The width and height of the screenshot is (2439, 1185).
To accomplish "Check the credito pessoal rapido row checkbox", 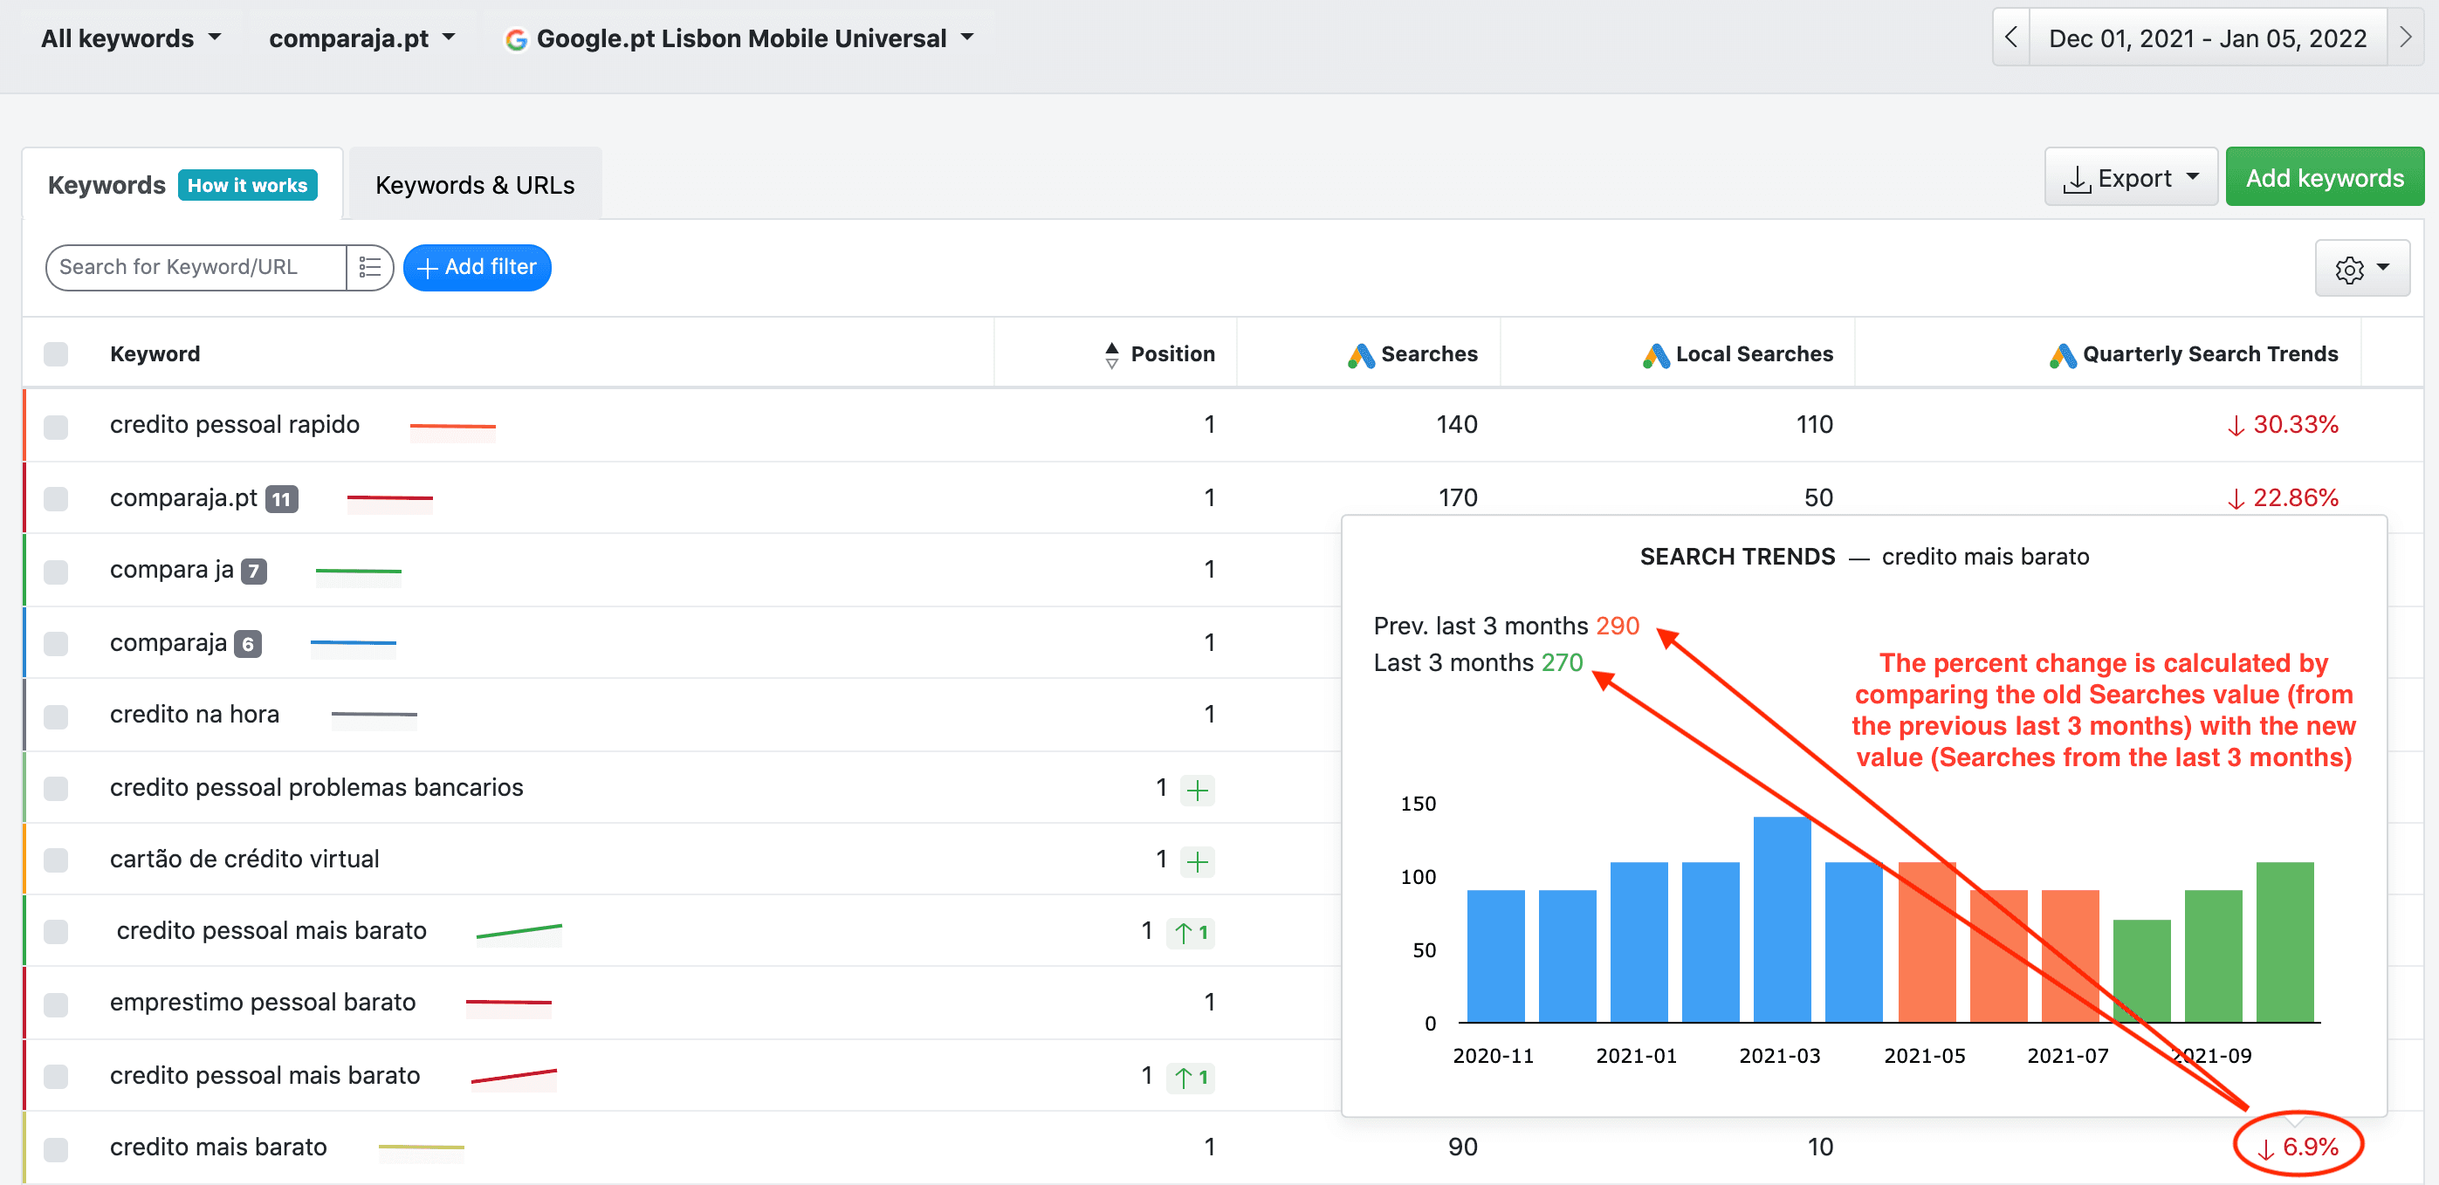I will 56,426.
